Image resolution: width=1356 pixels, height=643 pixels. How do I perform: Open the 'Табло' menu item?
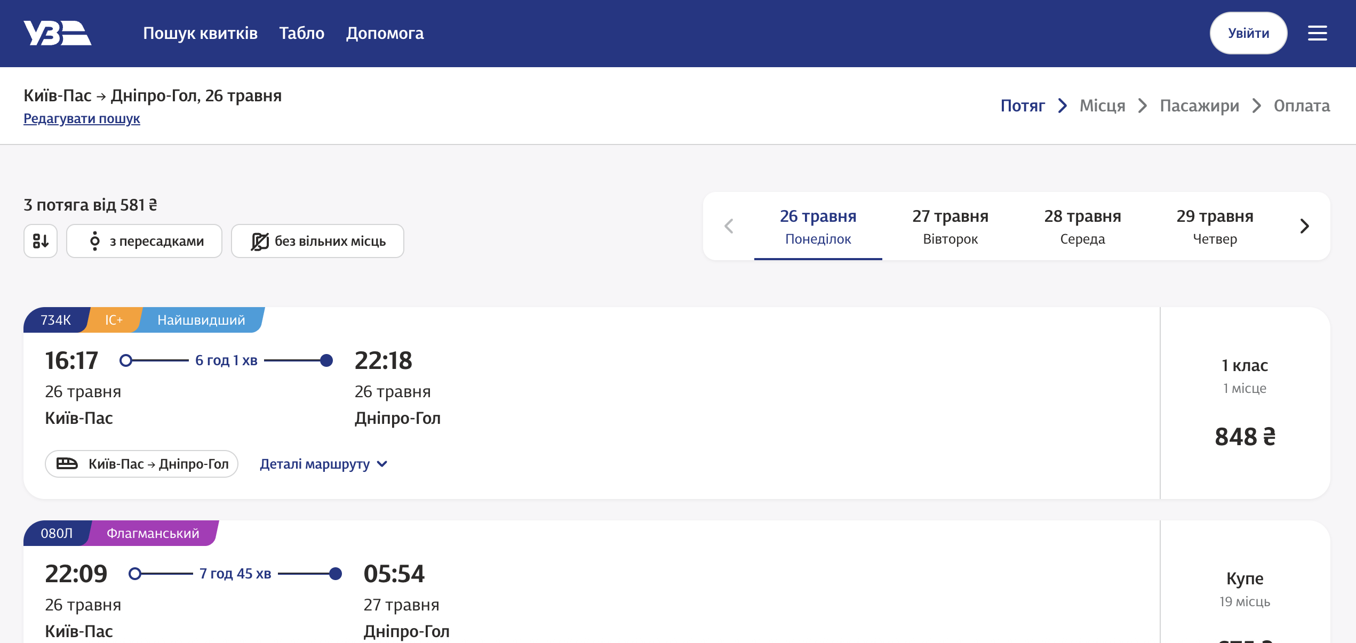[x=301, y=33]
